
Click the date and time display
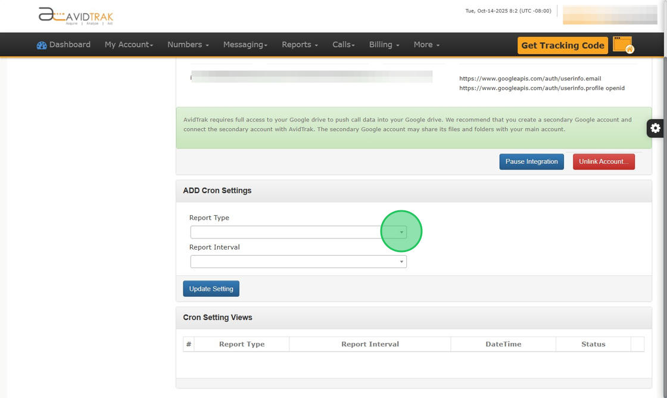point(509,11)
